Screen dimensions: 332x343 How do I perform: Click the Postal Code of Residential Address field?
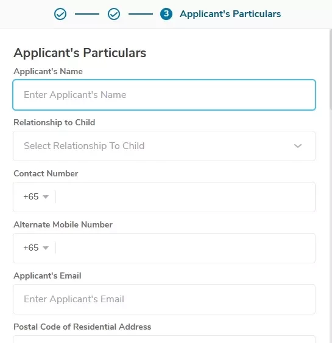pyautogui.click(x=164, y=339)
